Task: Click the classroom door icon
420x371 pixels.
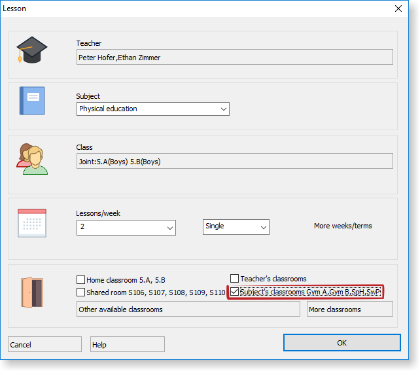Action: coord(32,292)
